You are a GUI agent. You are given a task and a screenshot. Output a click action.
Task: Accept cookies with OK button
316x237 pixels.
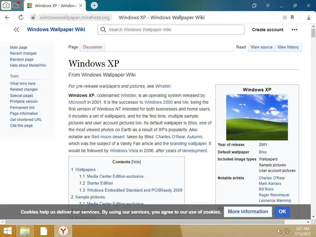(x=282, y=212)
